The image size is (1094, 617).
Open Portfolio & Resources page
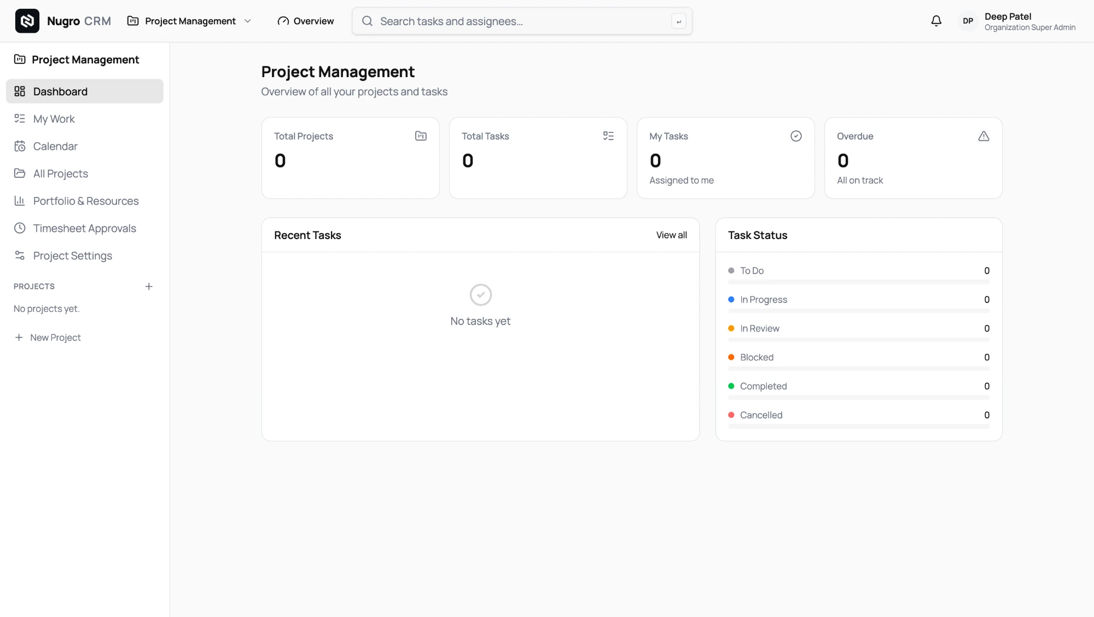coord(85,201)
